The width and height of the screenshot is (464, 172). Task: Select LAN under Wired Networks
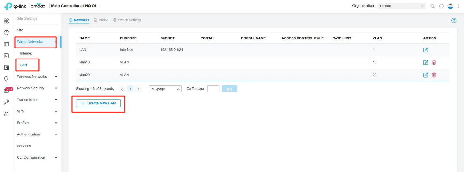tap(23, 65)
